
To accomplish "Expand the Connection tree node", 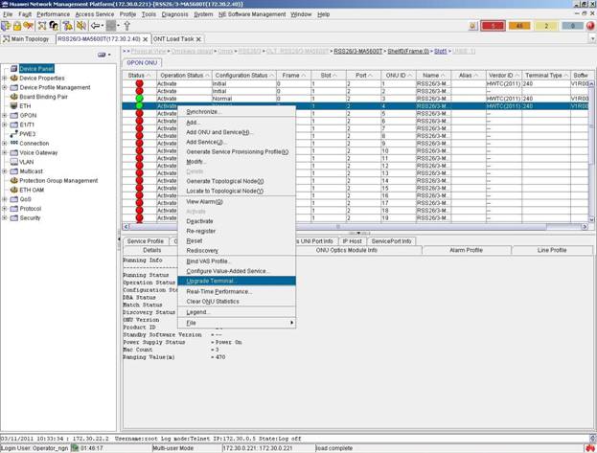I will [5, 143].
